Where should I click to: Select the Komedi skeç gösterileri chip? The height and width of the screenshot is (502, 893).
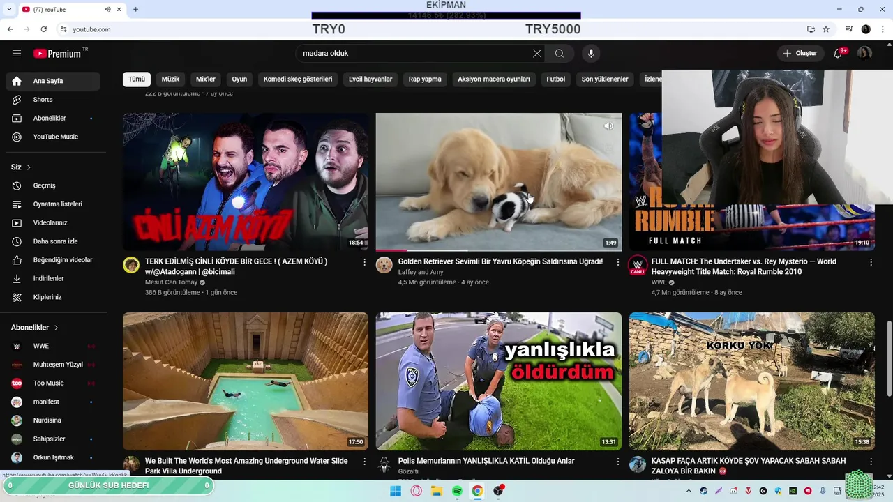click(298, 79)
